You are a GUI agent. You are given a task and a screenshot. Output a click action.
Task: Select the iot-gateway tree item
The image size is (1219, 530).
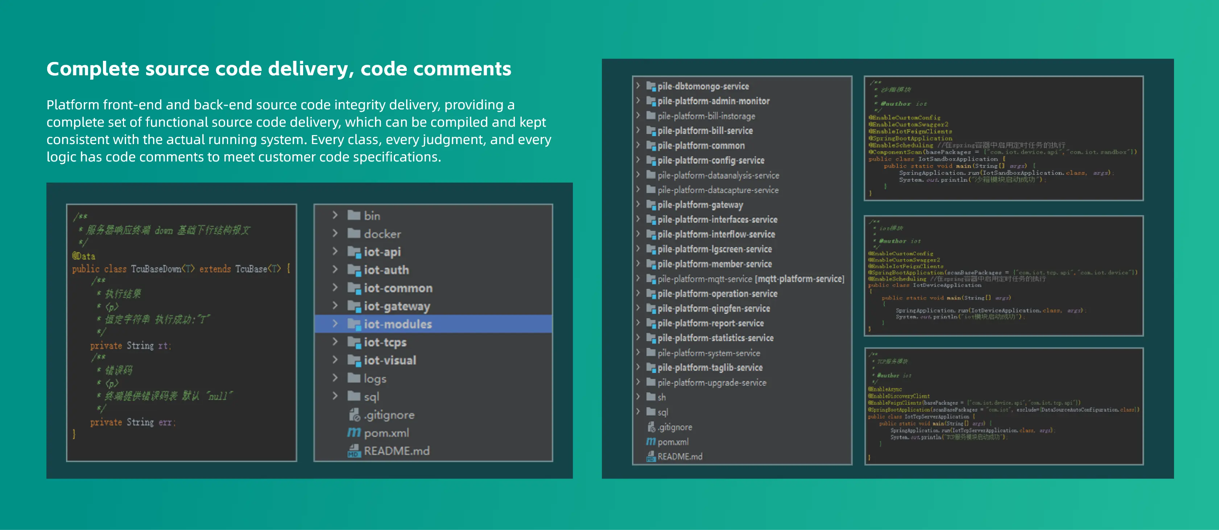pos(433,306)
